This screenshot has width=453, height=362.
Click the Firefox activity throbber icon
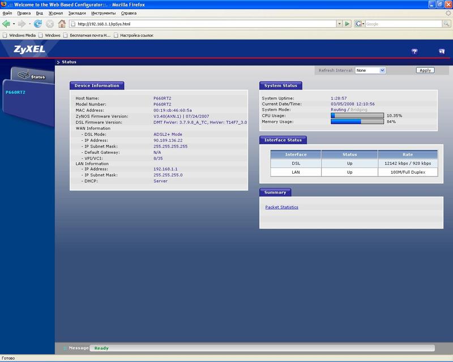(448, 13)
